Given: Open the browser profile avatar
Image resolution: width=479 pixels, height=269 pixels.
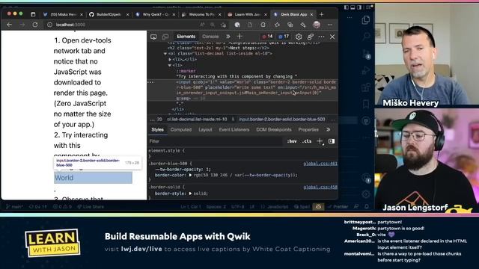Looking at the screenshot, I should coord(317,25).
